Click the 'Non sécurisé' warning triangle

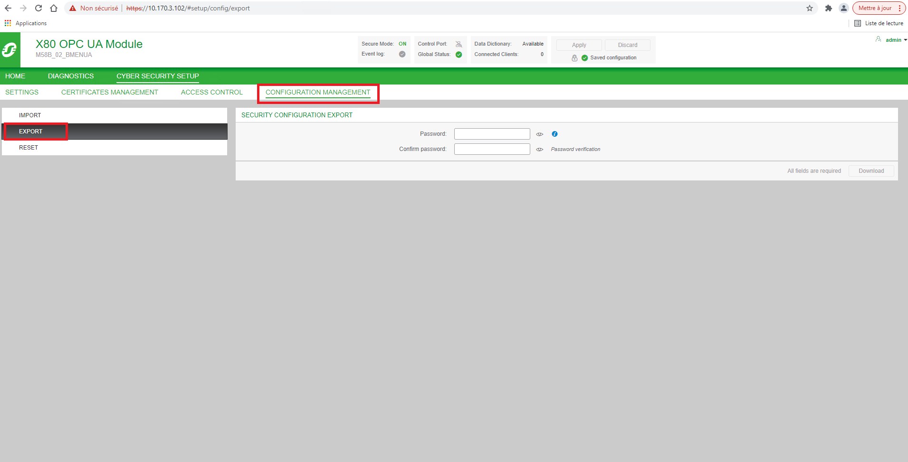73,8
